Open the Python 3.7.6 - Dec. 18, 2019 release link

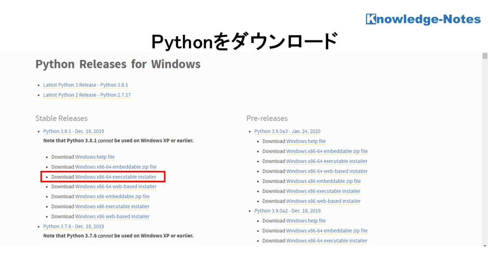click(74, 227)
